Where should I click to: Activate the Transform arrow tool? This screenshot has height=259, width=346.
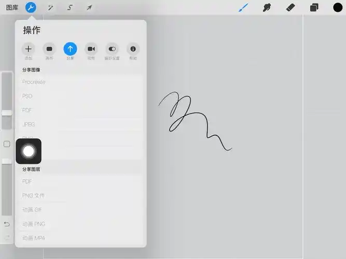[x=89, y=8]
